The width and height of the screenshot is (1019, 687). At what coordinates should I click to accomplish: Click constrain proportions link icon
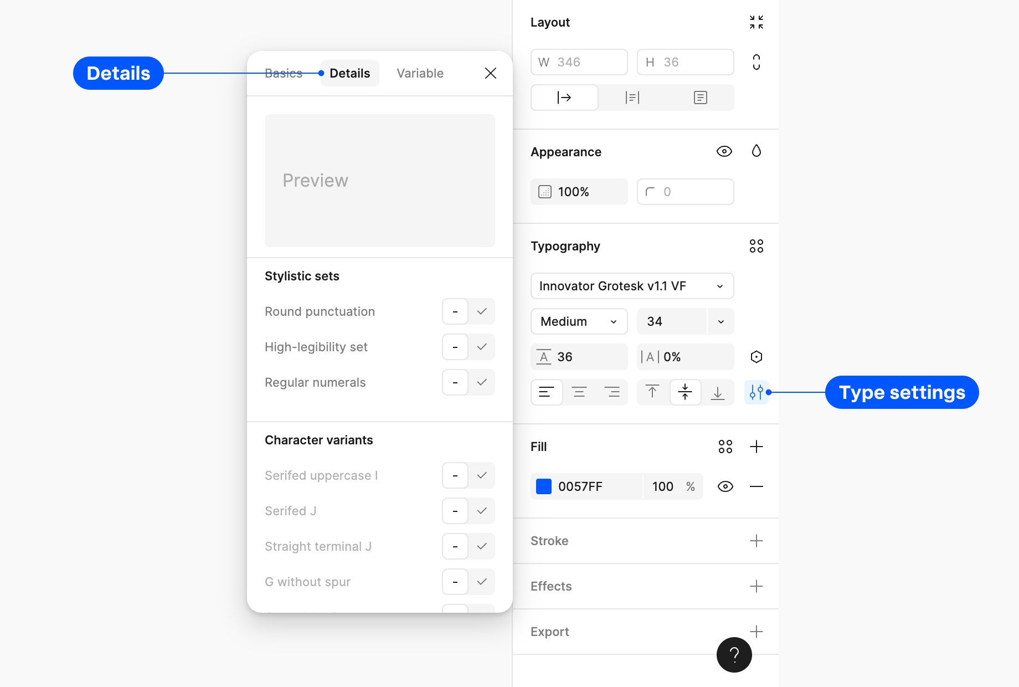756,62
